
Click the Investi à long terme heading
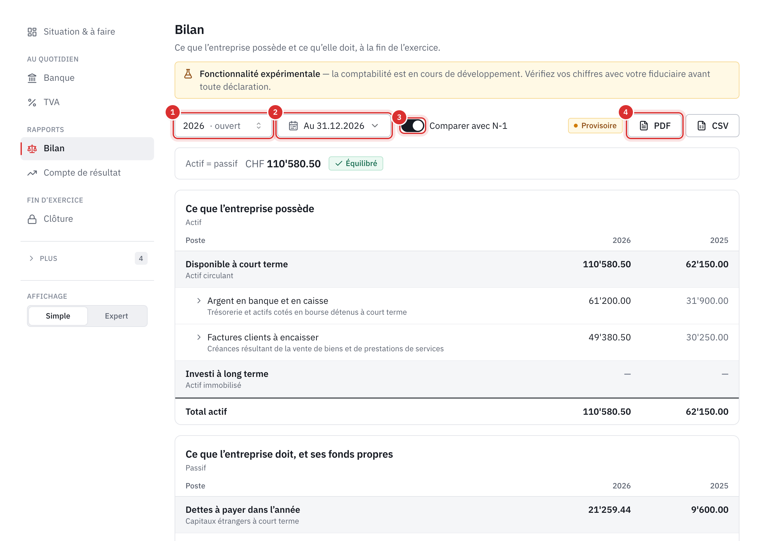227,374
